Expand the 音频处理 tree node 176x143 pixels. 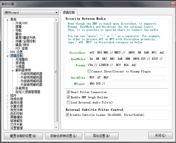click(x=8, y=103)
